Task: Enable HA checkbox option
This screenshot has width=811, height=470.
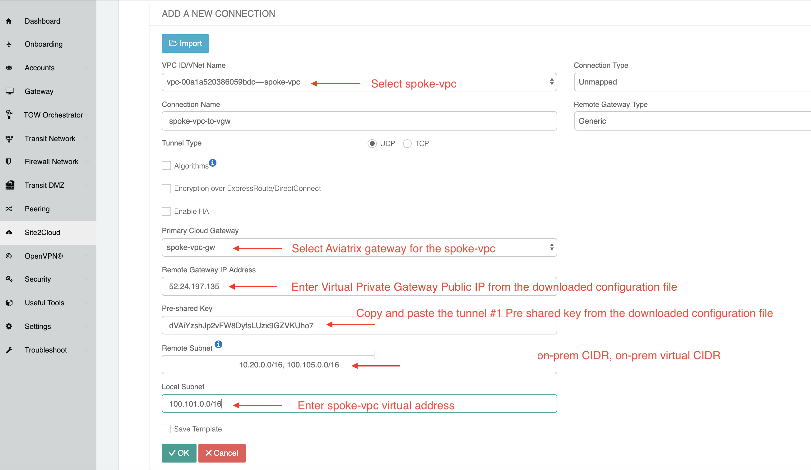Action: [x=167, y=211]
